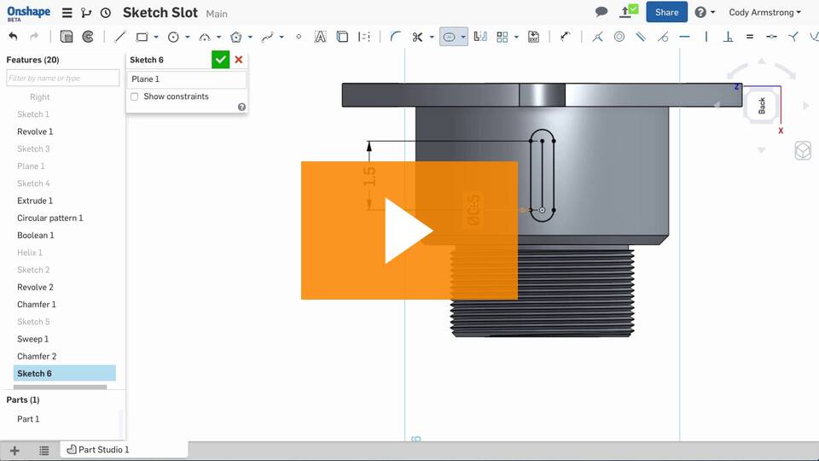Open the Cody Armstrong user menu

tap(764, 12)
